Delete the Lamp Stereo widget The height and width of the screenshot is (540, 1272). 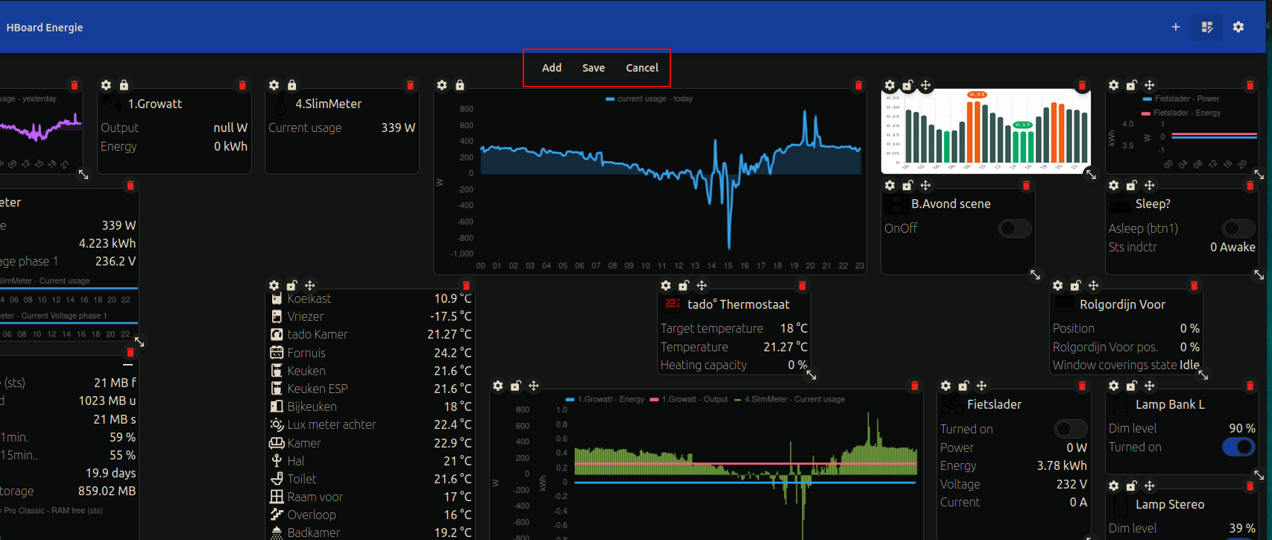tap(1250, 486)
